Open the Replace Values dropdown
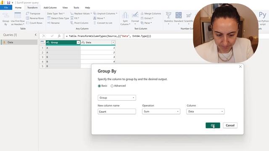 (81, 13)
